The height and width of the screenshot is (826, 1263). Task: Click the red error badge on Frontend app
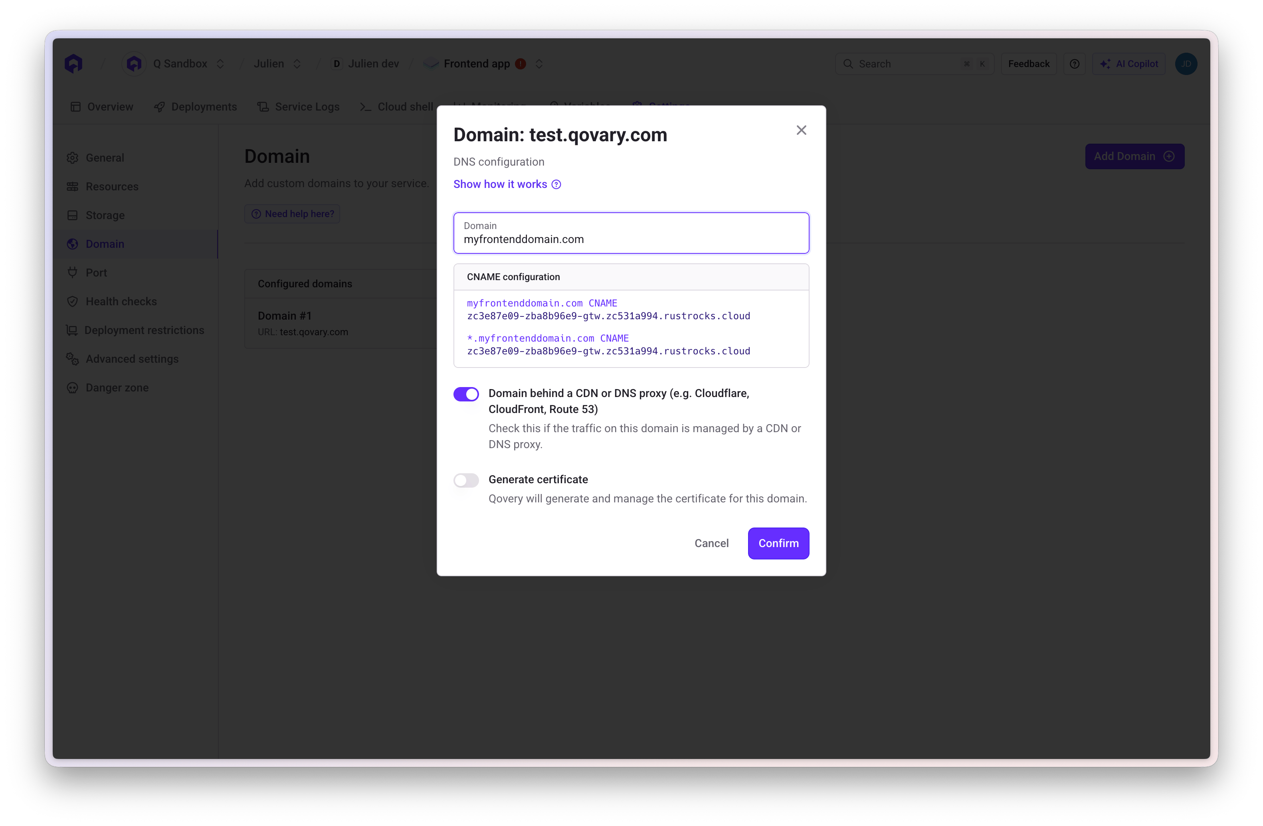[x=521, y=64]
